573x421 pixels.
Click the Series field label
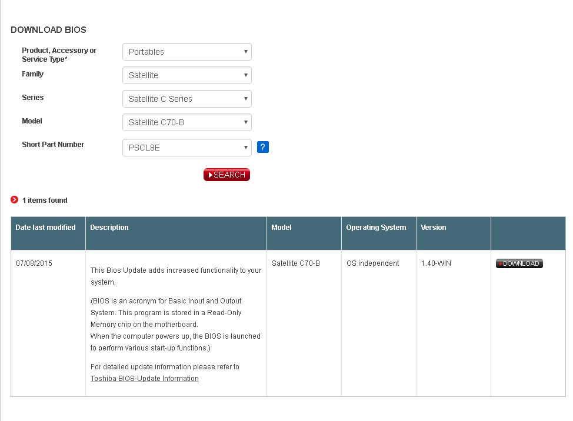pyautogui.click(x=32, y=98)
